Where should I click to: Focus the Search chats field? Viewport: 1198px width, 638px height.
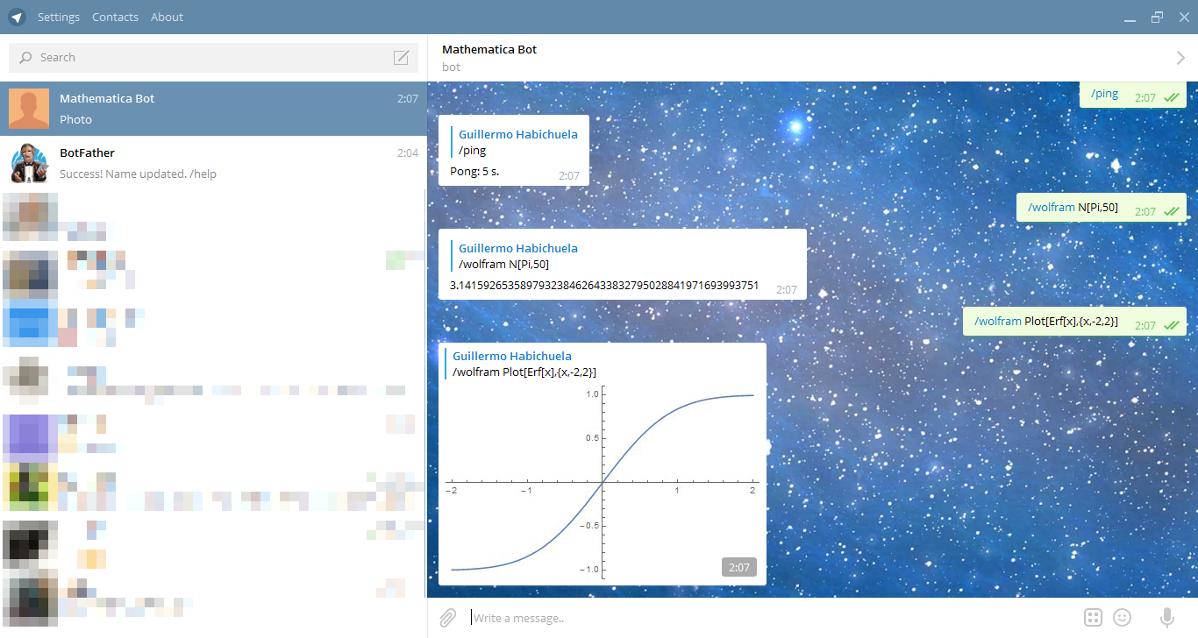[213, 57]
